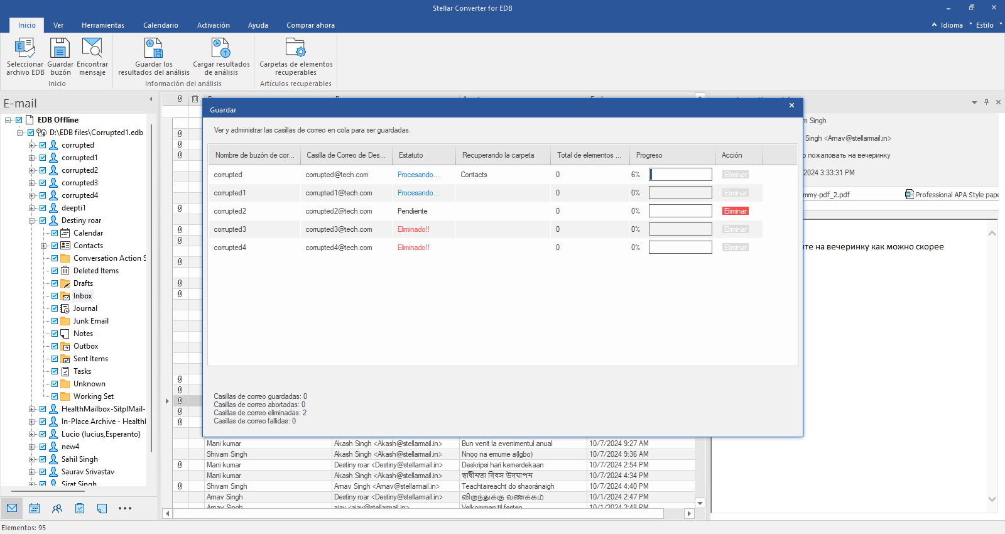The width and height of the screenshot is (1005, 534).
Task: Open Inicio ribbon tab
Action: coord(27,25)
